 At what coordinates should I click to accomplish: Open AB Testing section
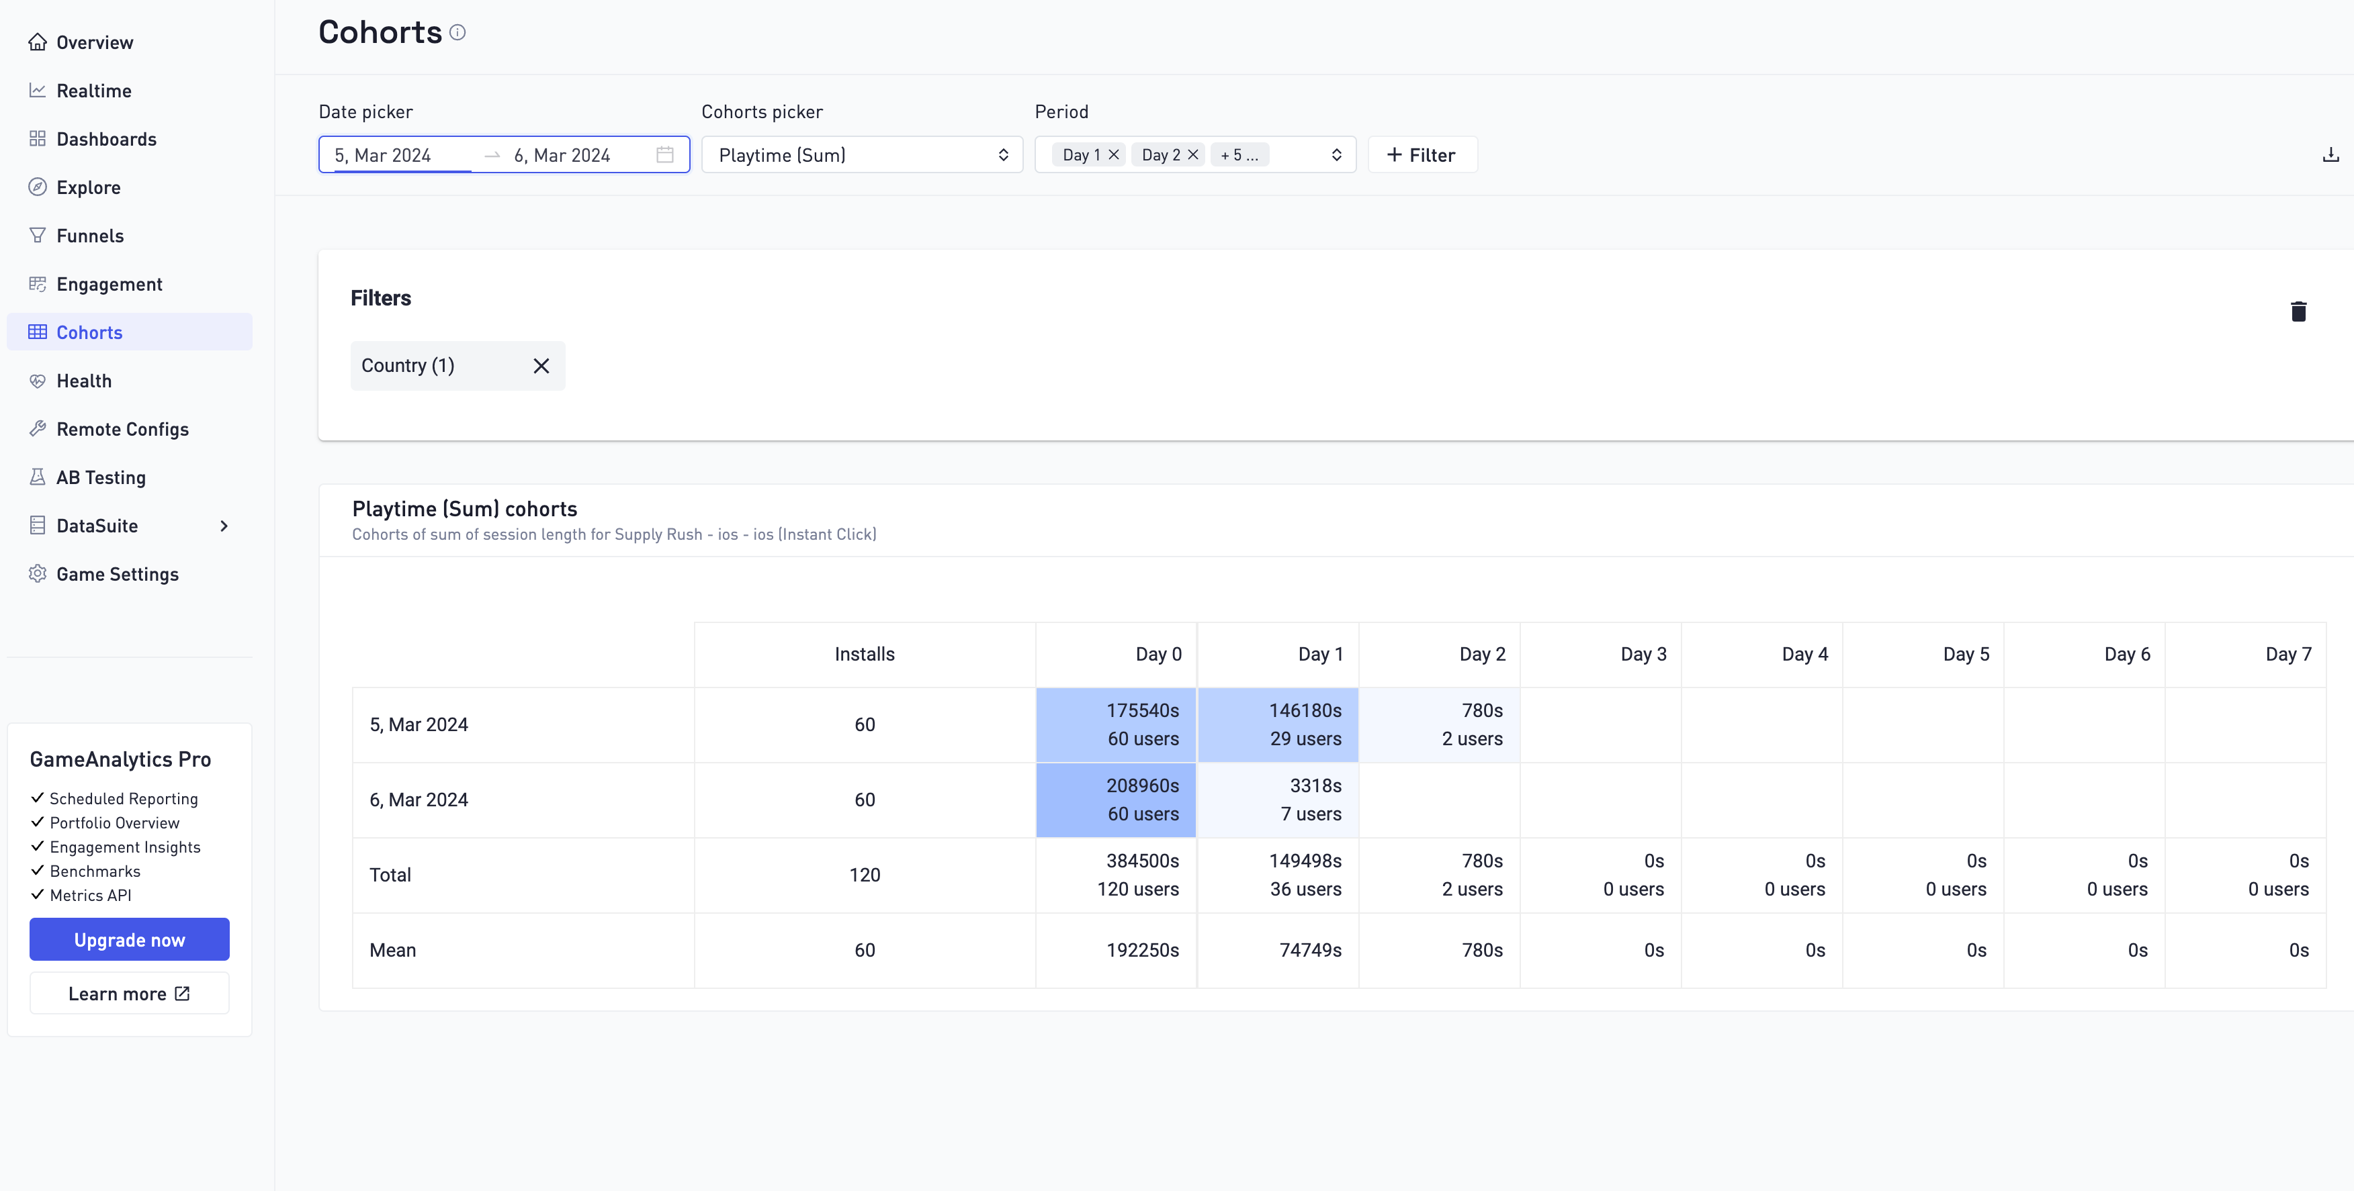(x=101, y=478)
